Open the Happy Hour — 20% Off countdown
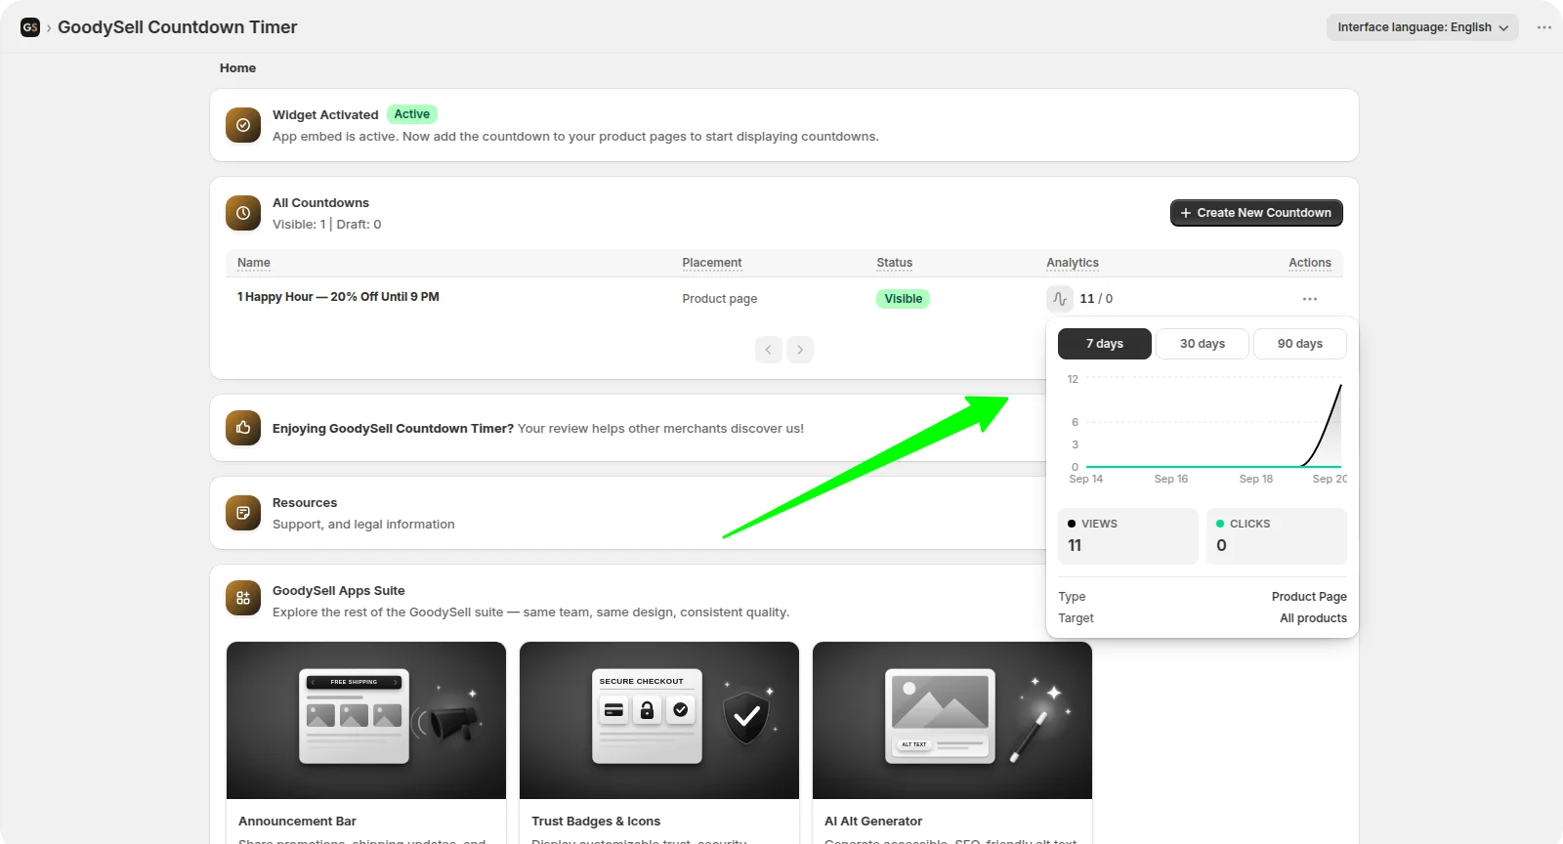This screenshot has width=1563, height=844. point(338,297)
